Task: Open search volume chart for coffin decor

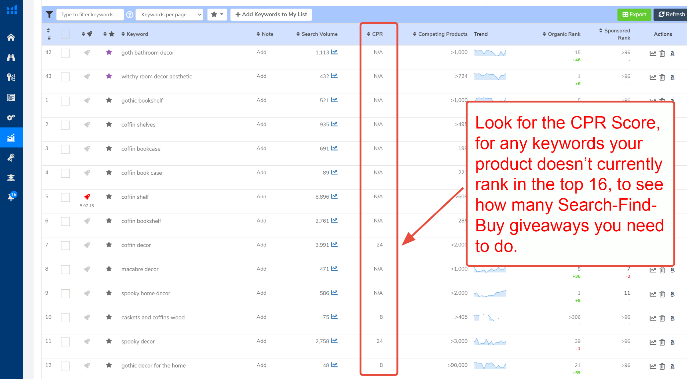Action: (x=334, y=245)
